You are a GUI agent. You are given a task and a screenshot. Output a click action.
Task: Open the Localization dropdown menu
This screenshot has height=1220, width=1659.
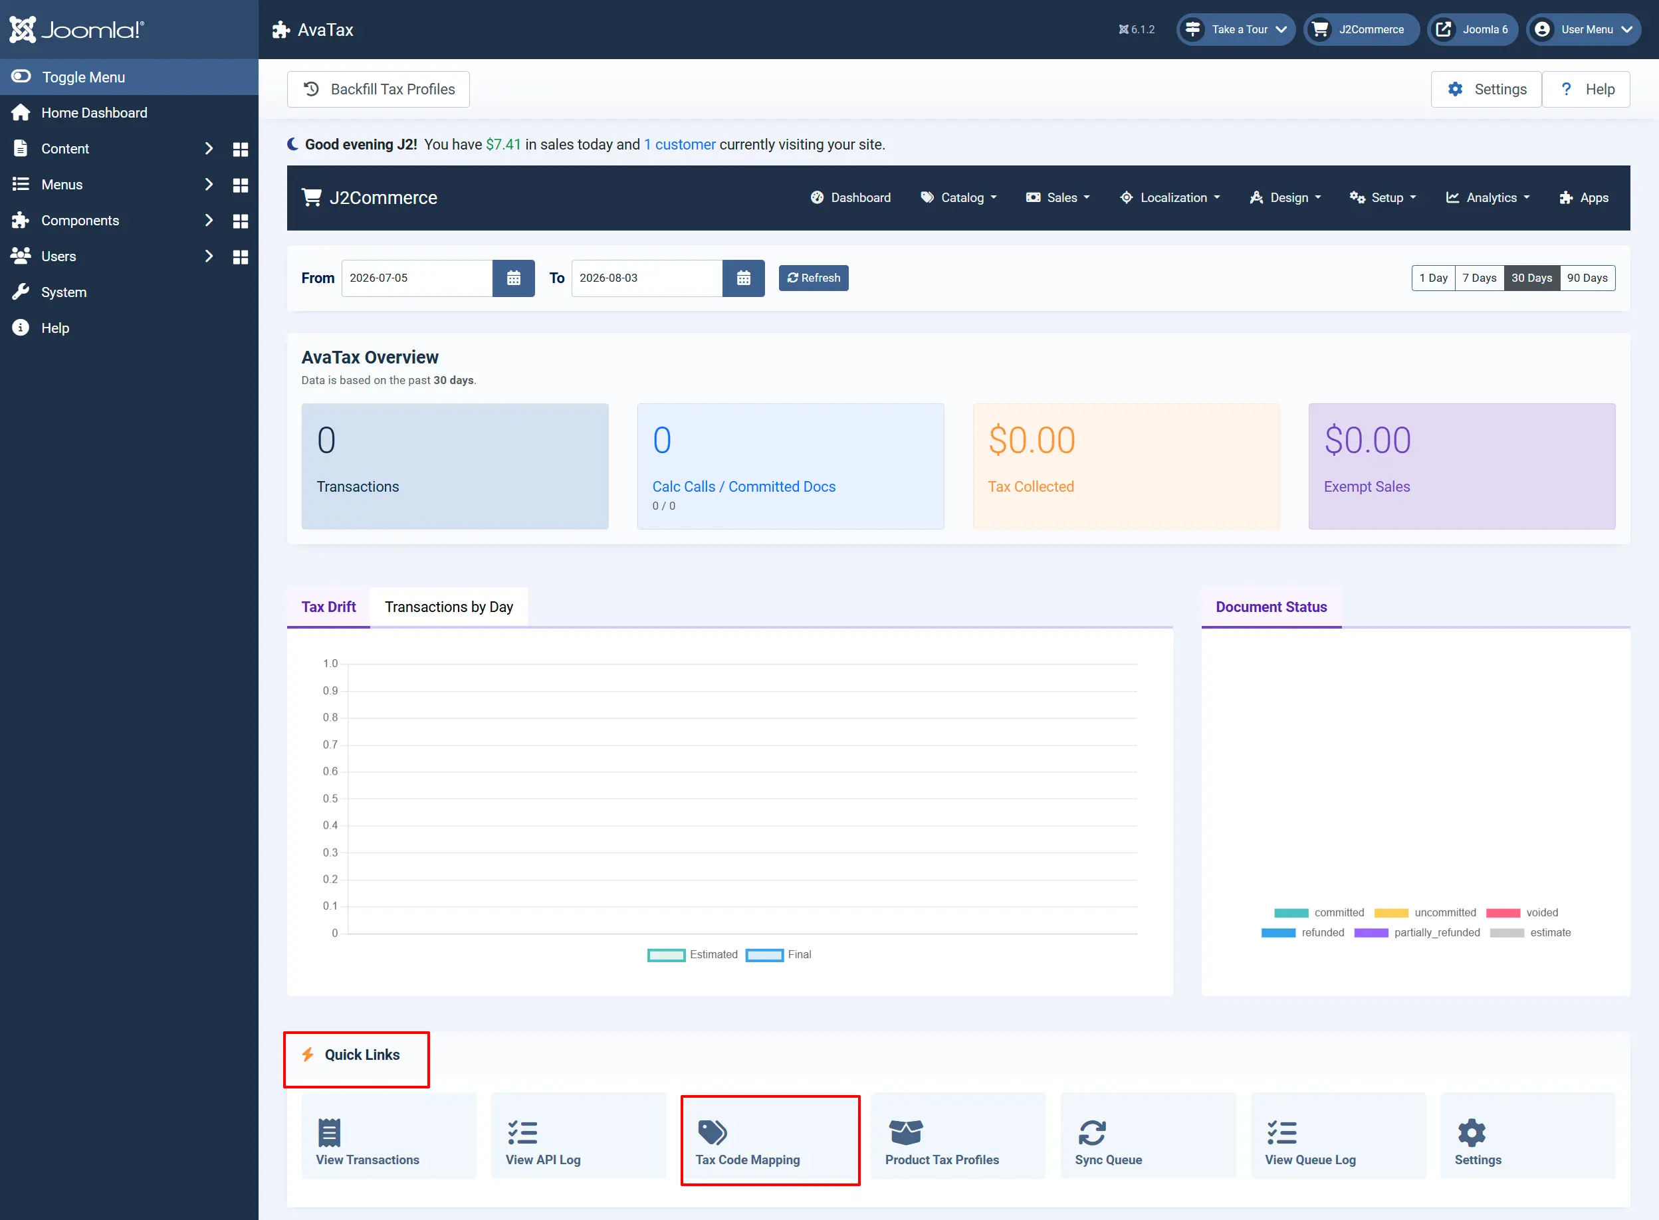(1170, 198)
